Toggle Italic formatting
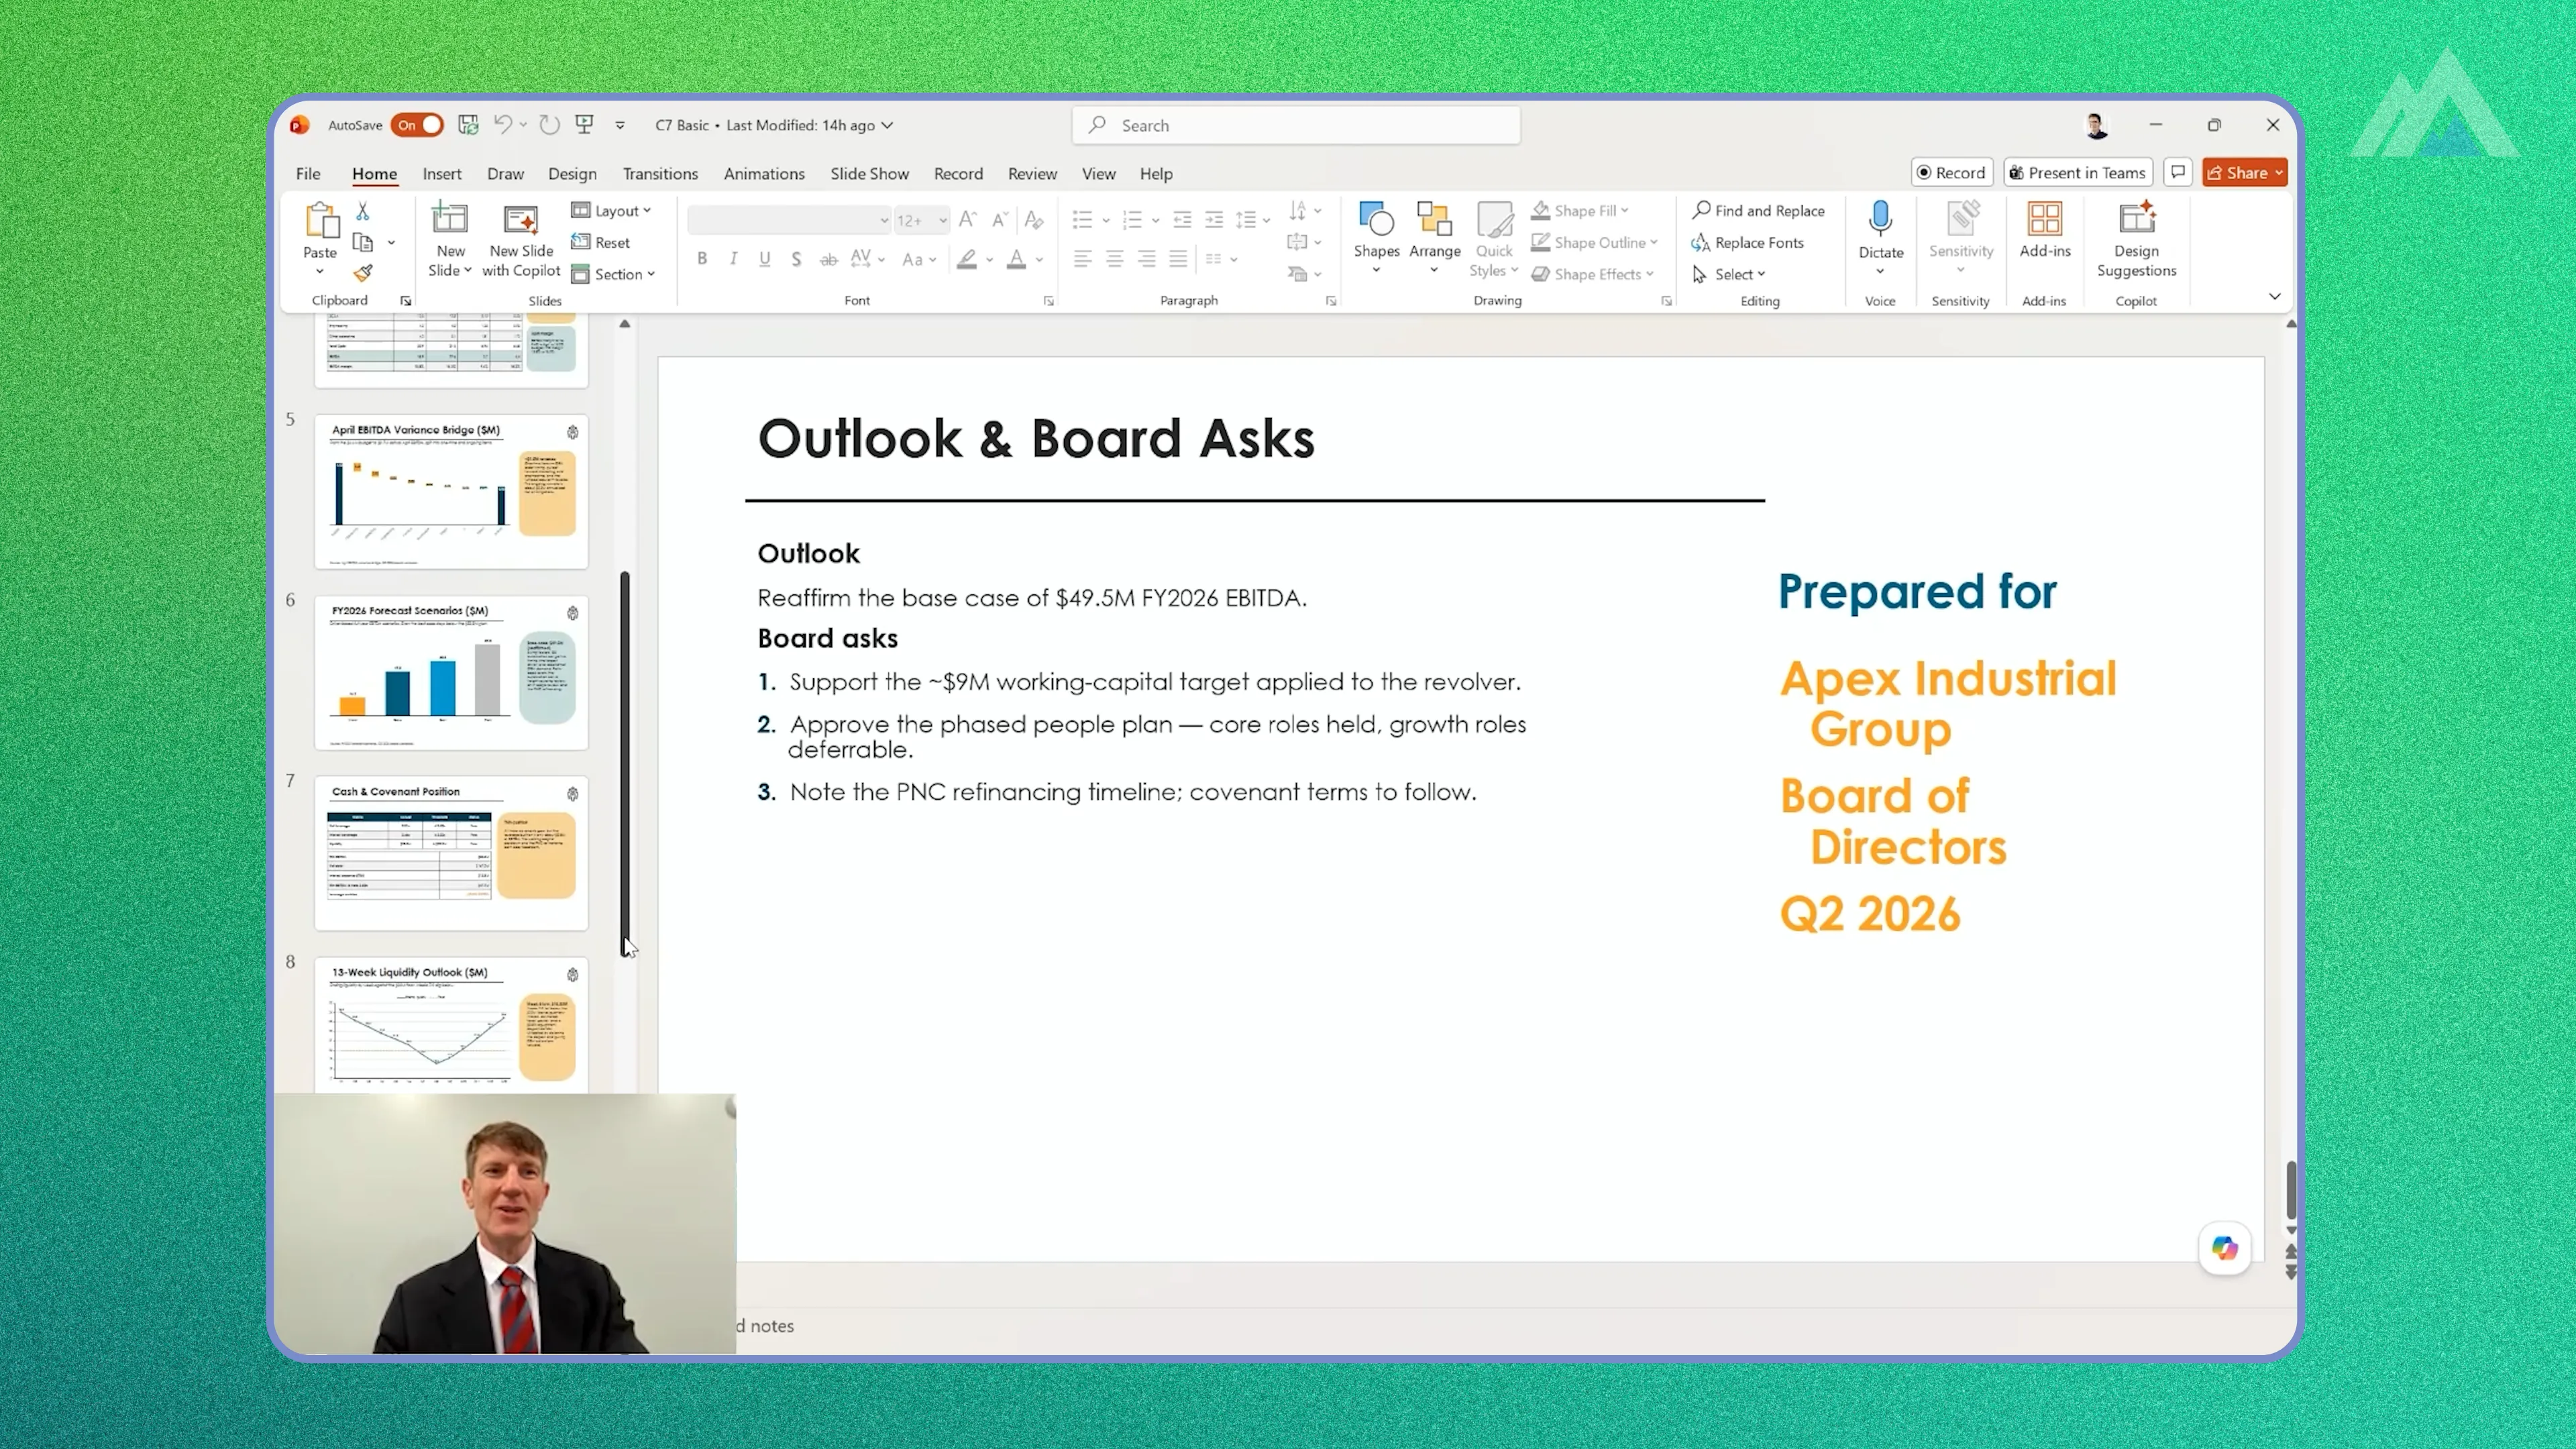Viewport: 2576px width, 1449px height. pyautogui.click(x=733, y=259)
